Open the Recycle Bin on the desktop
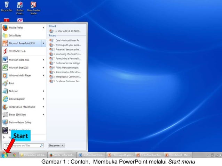Viewport: 222px width, 166px height. tap(6, 7)
